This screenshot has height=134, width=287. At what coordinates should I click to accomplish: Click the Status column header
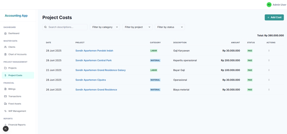(251, 43)
